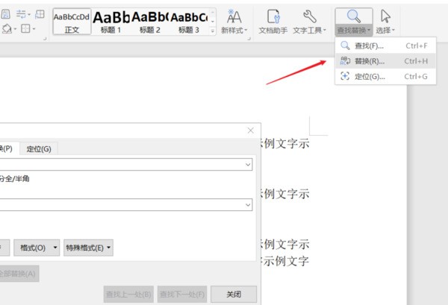Open 文档助手 document assistant
The image size is (448, 305).
[x=273, y=22]
